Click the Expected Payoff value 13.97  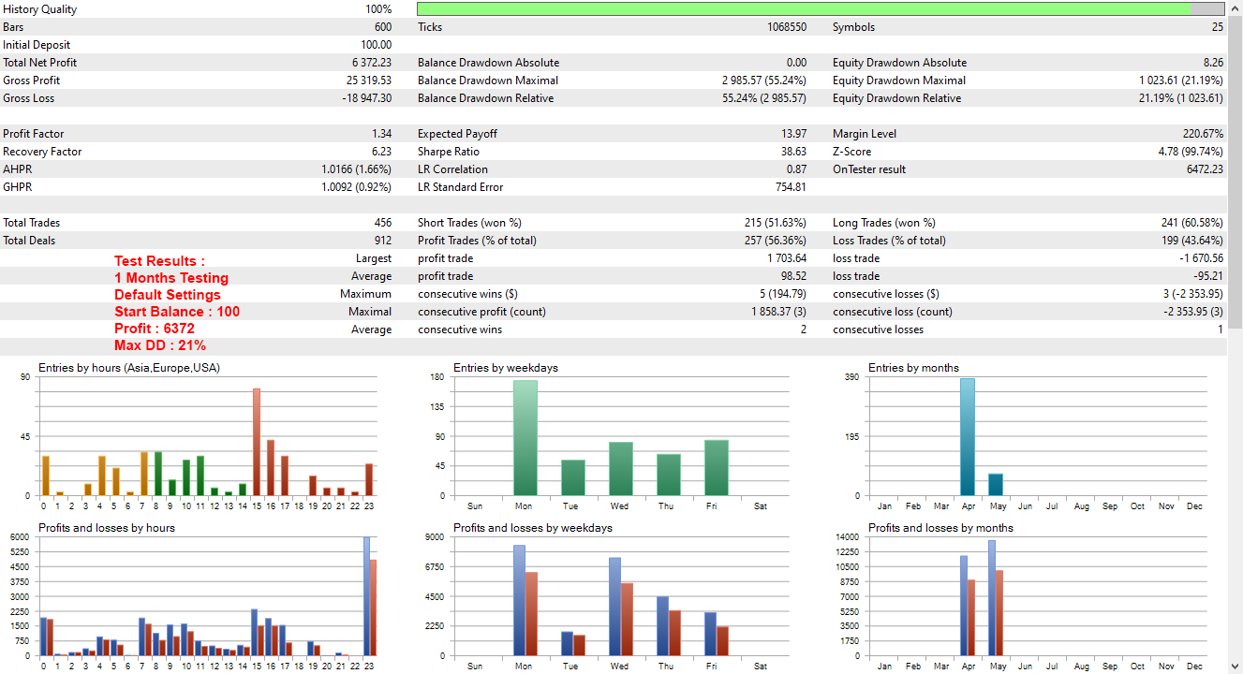coord(793,134)
